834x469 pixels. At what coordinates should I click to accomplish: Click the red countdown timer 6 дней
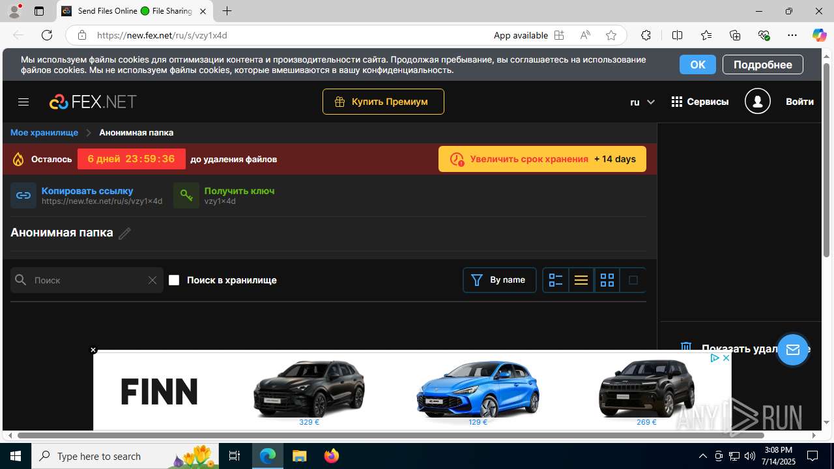[x=131, y=159]
